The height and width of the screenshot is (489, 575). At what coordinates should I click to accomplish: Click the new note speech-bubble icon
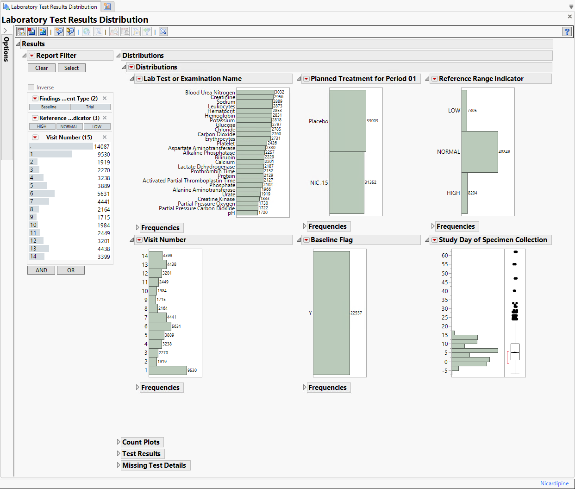point(59,31)
